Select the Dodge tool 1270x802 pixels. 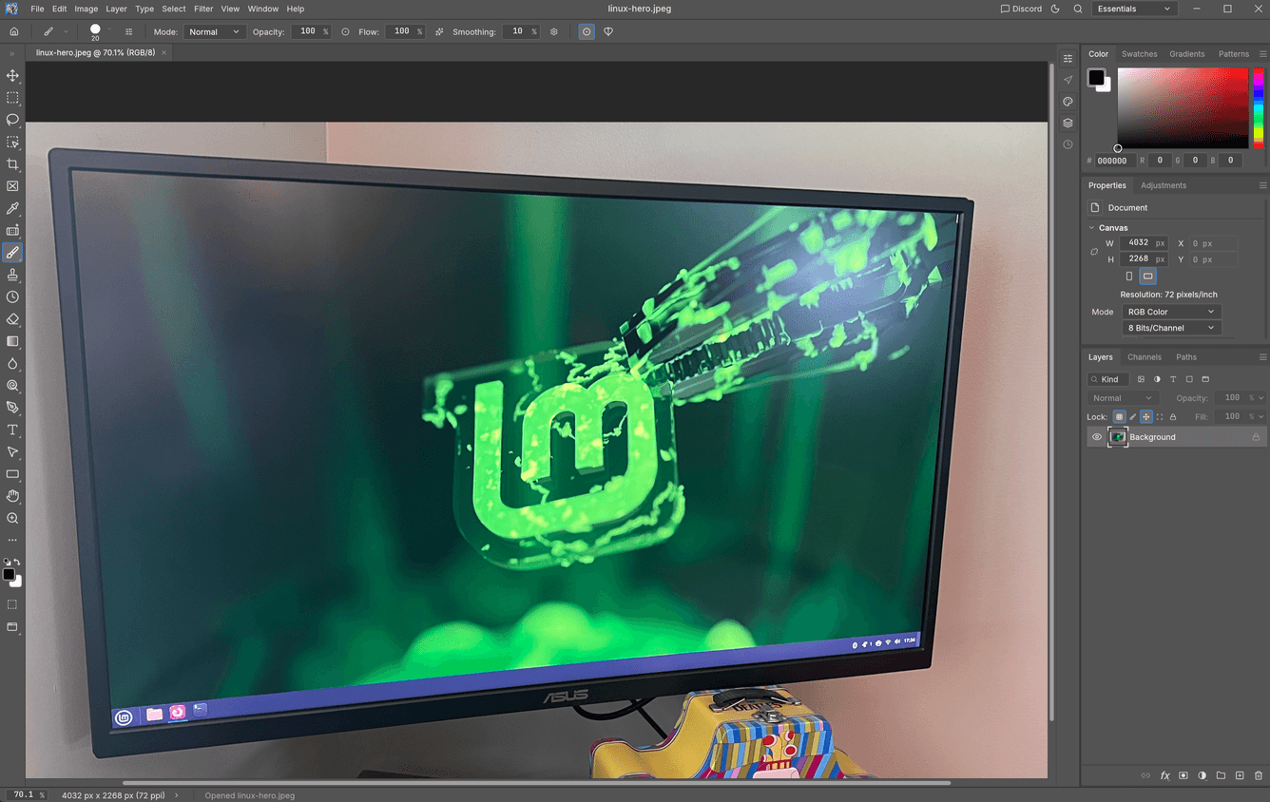point(12,386)
